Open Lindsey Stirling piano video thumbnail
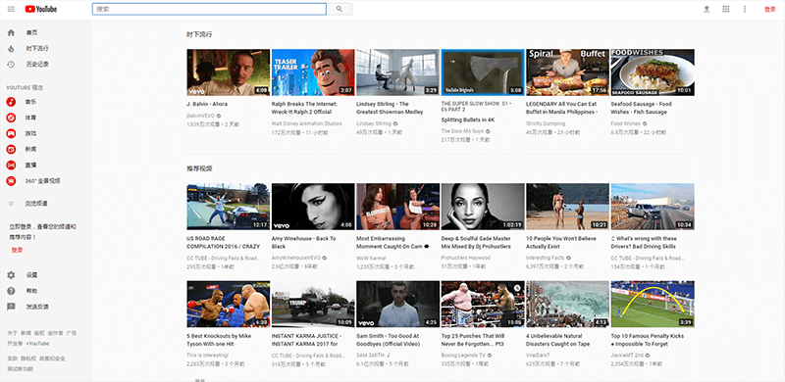The image size is (785, 382). 398,72
